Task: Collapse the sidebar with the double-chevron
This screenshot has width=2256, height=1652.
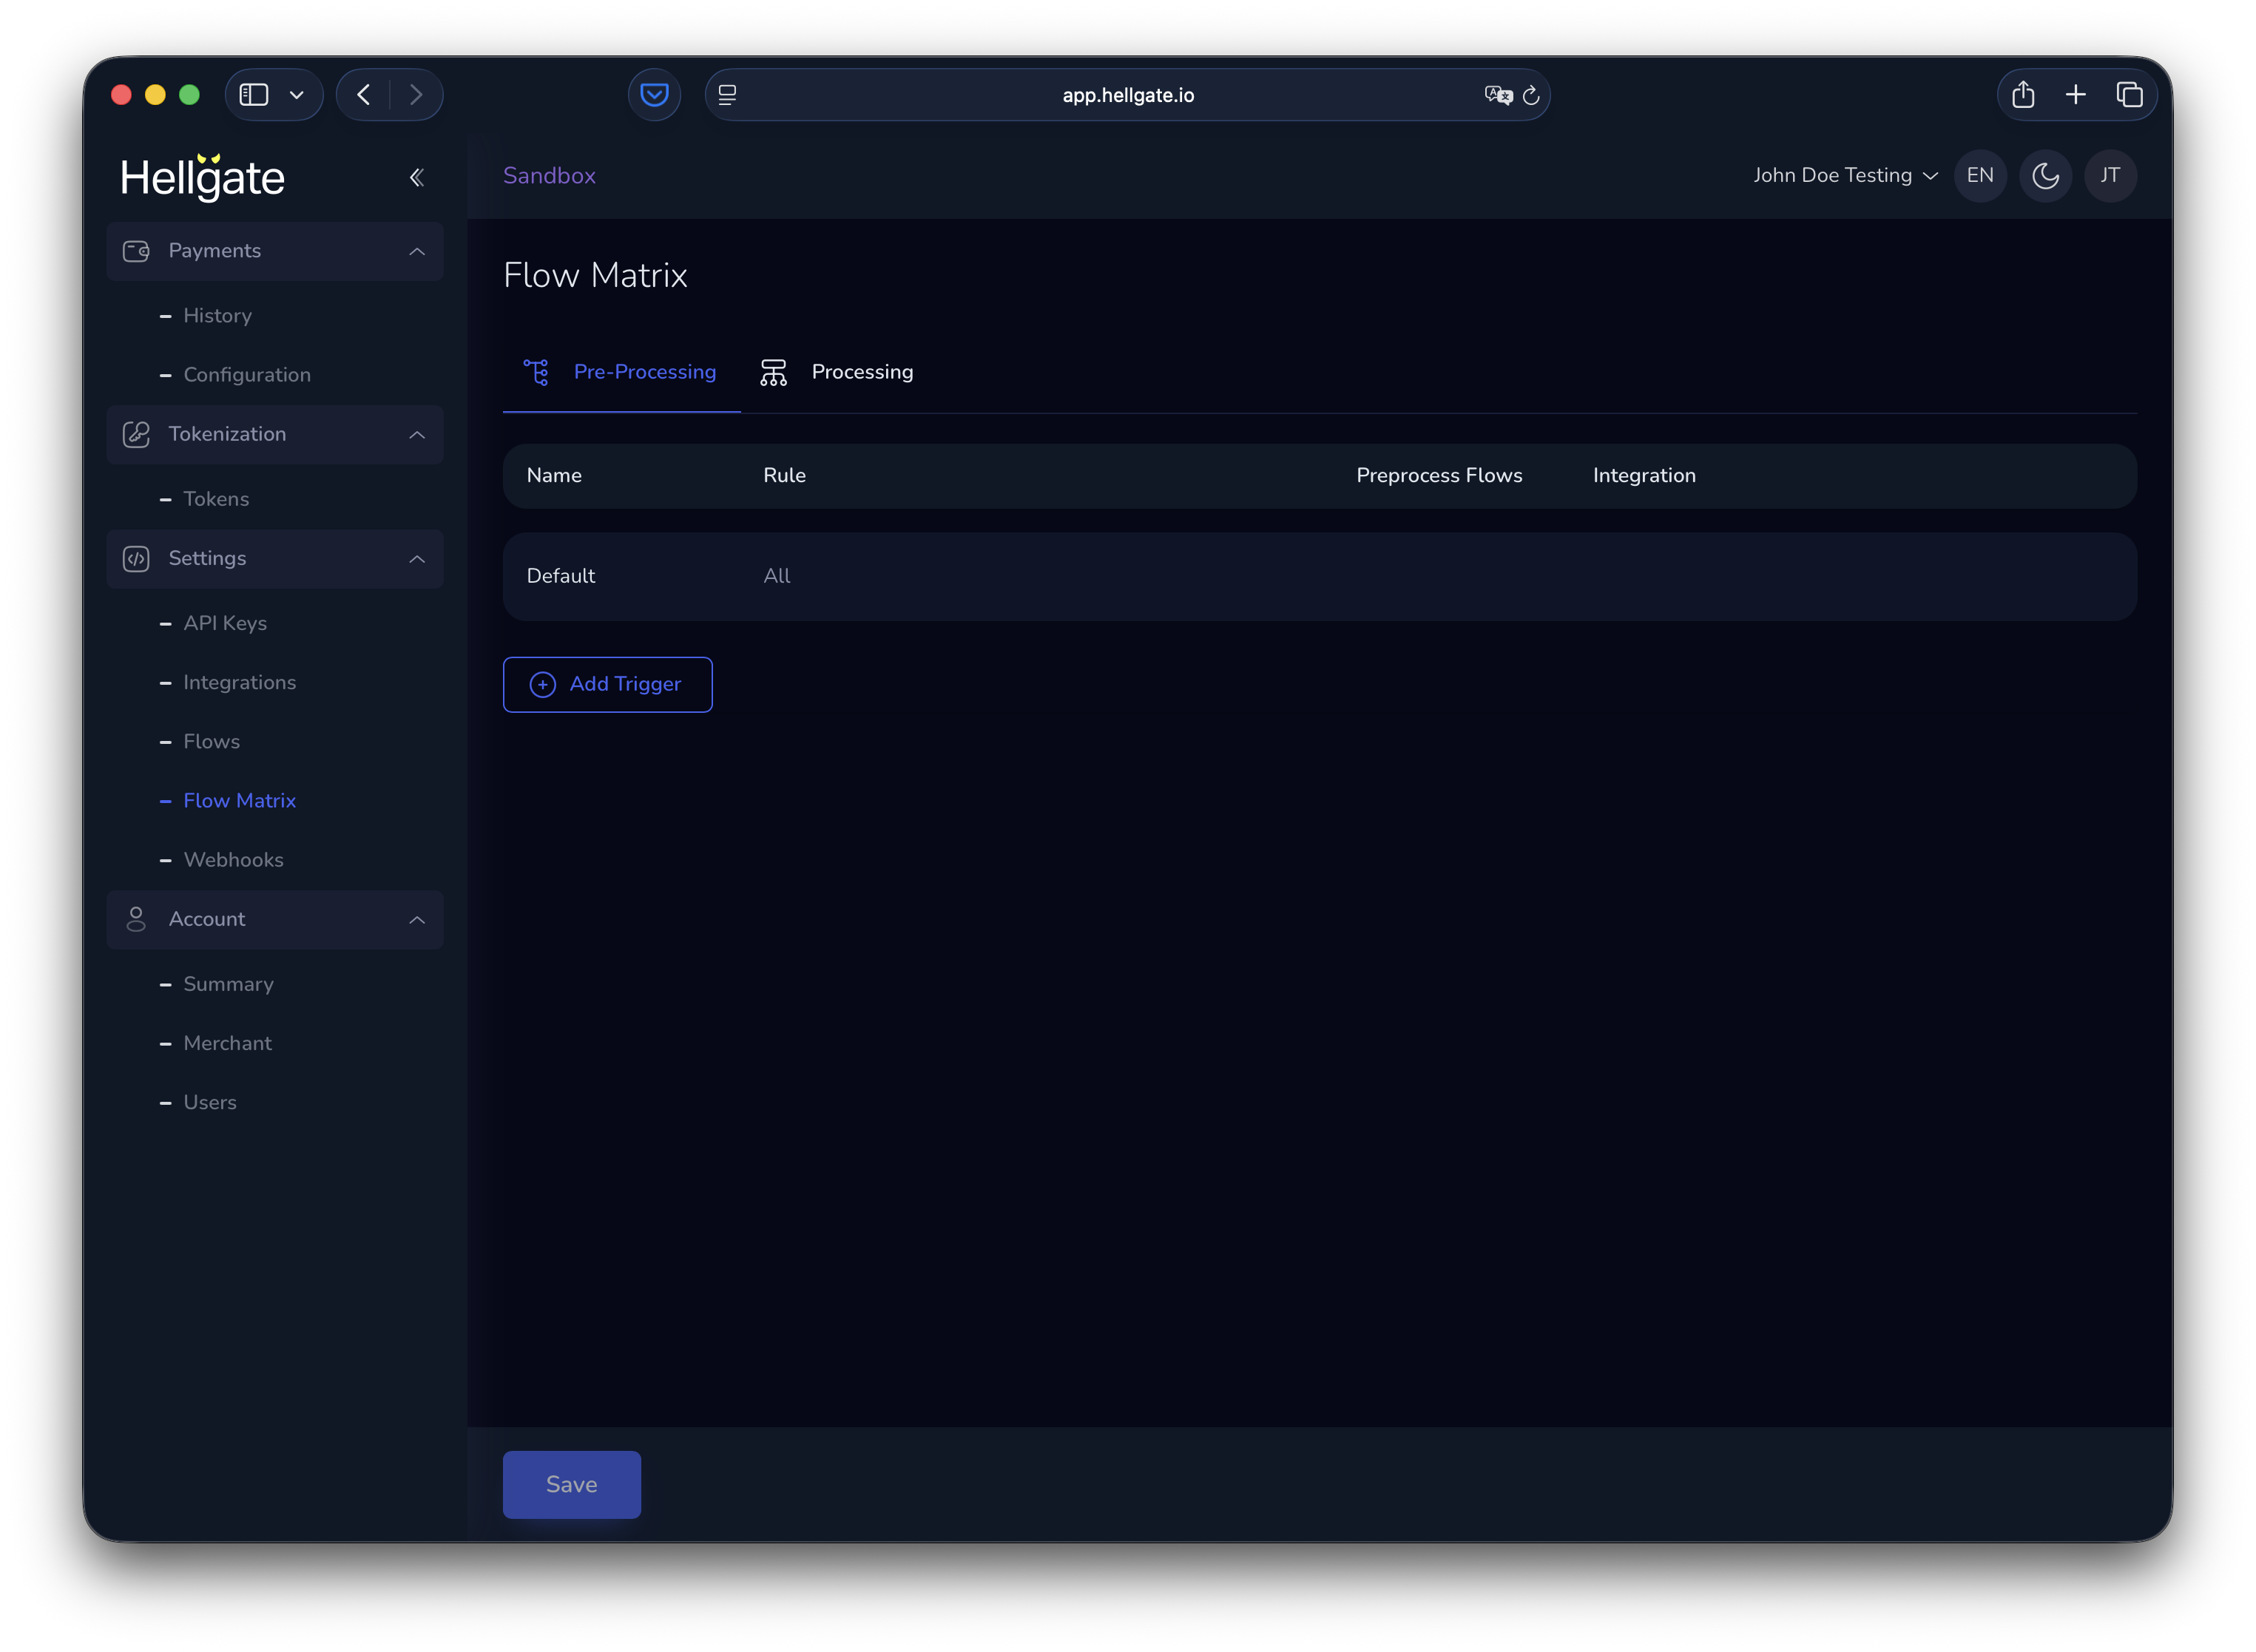Action: coord(417,177)
